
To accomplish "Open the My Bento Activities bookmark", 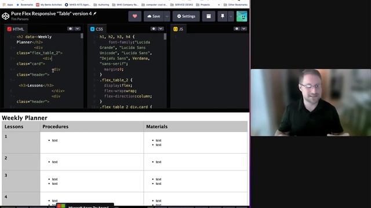I will pyautogui.click(x=49, y=5).
